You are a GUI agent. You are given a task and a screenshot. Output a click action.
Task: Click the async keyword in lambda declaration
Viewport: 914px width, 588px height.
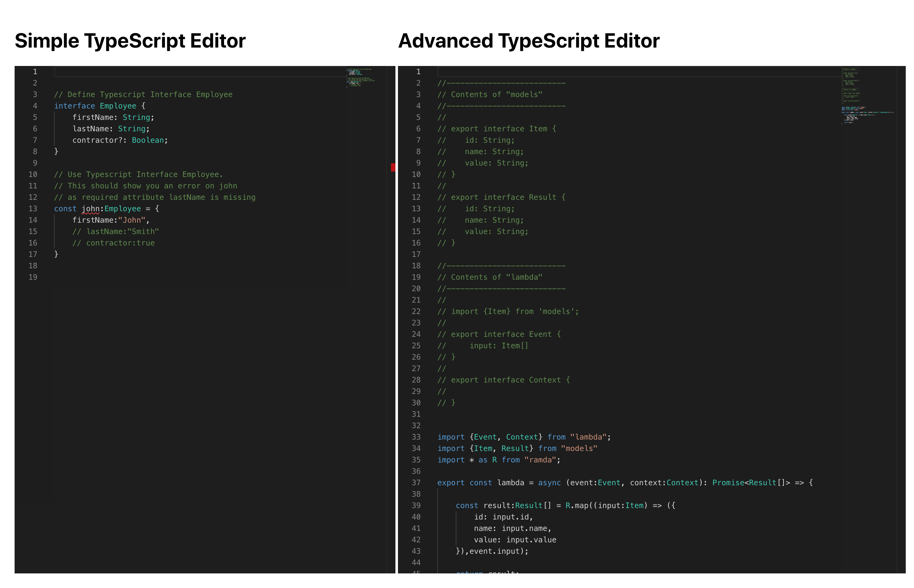pos(549,483)
